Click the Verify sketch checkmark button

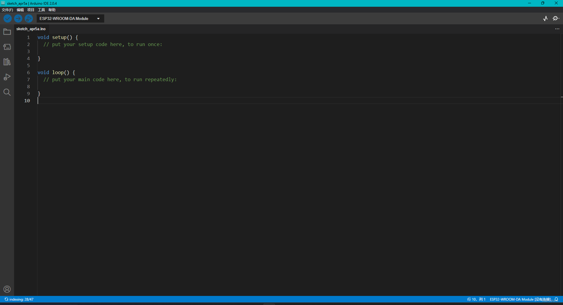click(8, 18)
